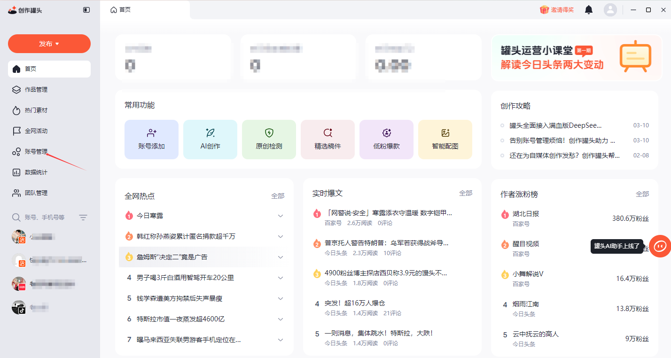Select the 原创检测 originality check icon

pyautogui.click(x=269, y=139)
